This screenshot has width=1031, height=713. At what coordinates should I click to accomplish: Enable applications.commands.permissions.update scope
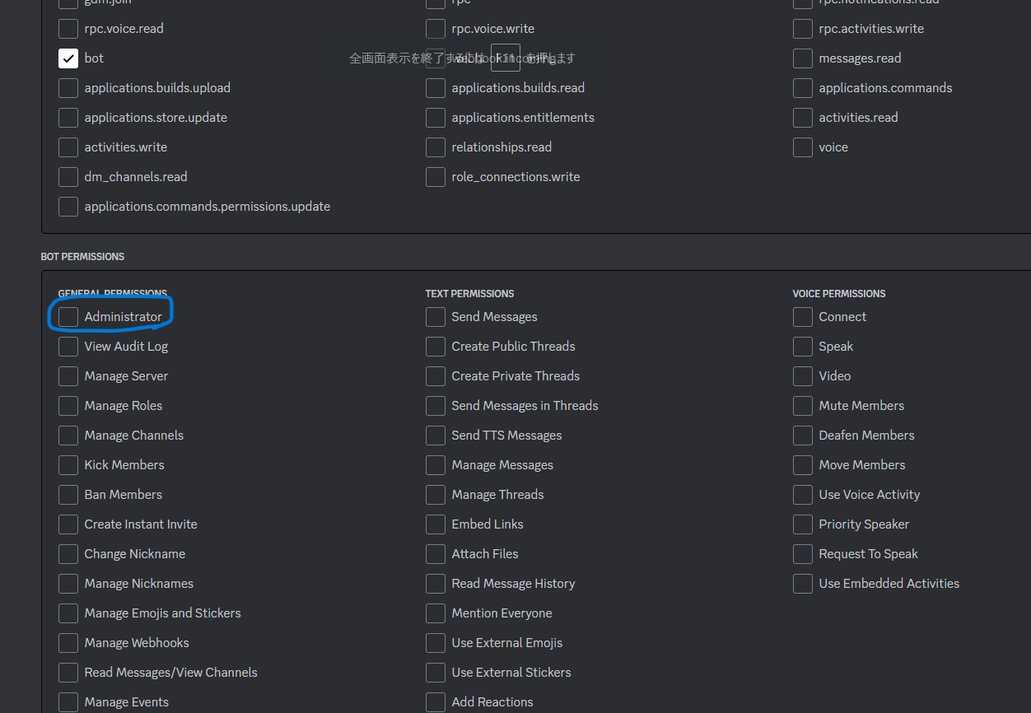click(68, 207)
